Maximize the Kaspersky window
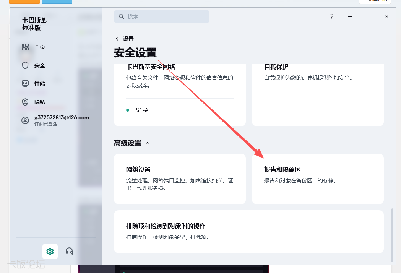401x273 pixels. (369, 16)
